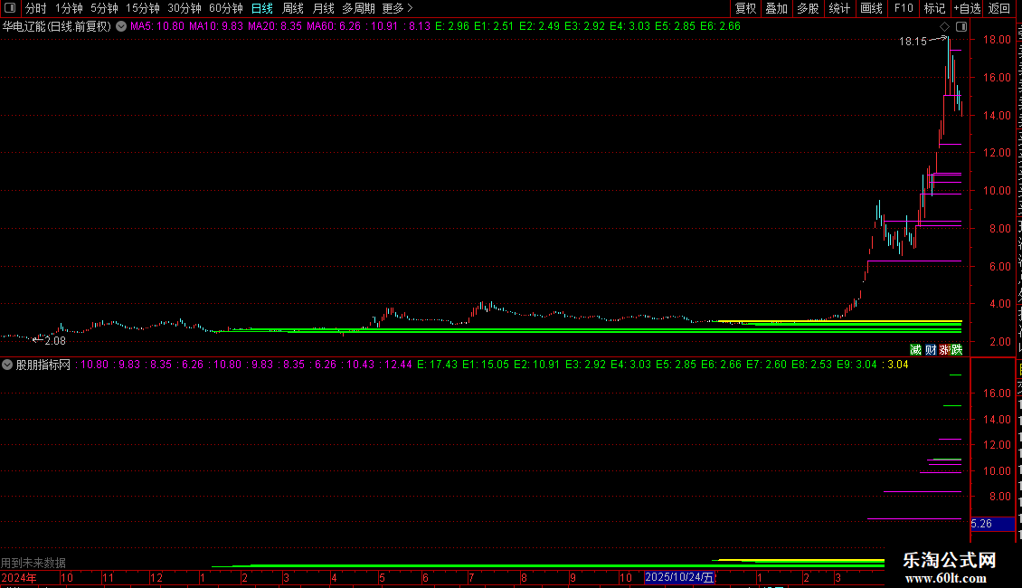Click the 华电辽能(日线.前复权) chart title
Image resolution: width=1022 pixels, height=588 pixels.
(x=57, y=27)
